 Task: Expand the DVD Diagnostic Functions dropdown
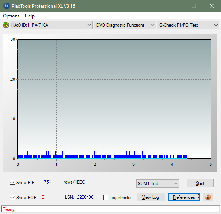125,25
